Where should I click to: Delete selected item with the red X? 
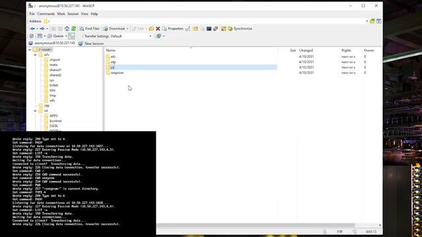coord(158,28)
